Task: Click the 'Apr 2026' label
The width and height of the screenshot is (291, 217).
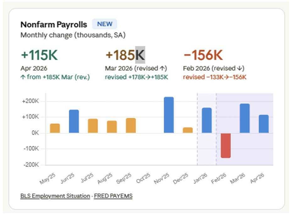Action: [34, 68]
